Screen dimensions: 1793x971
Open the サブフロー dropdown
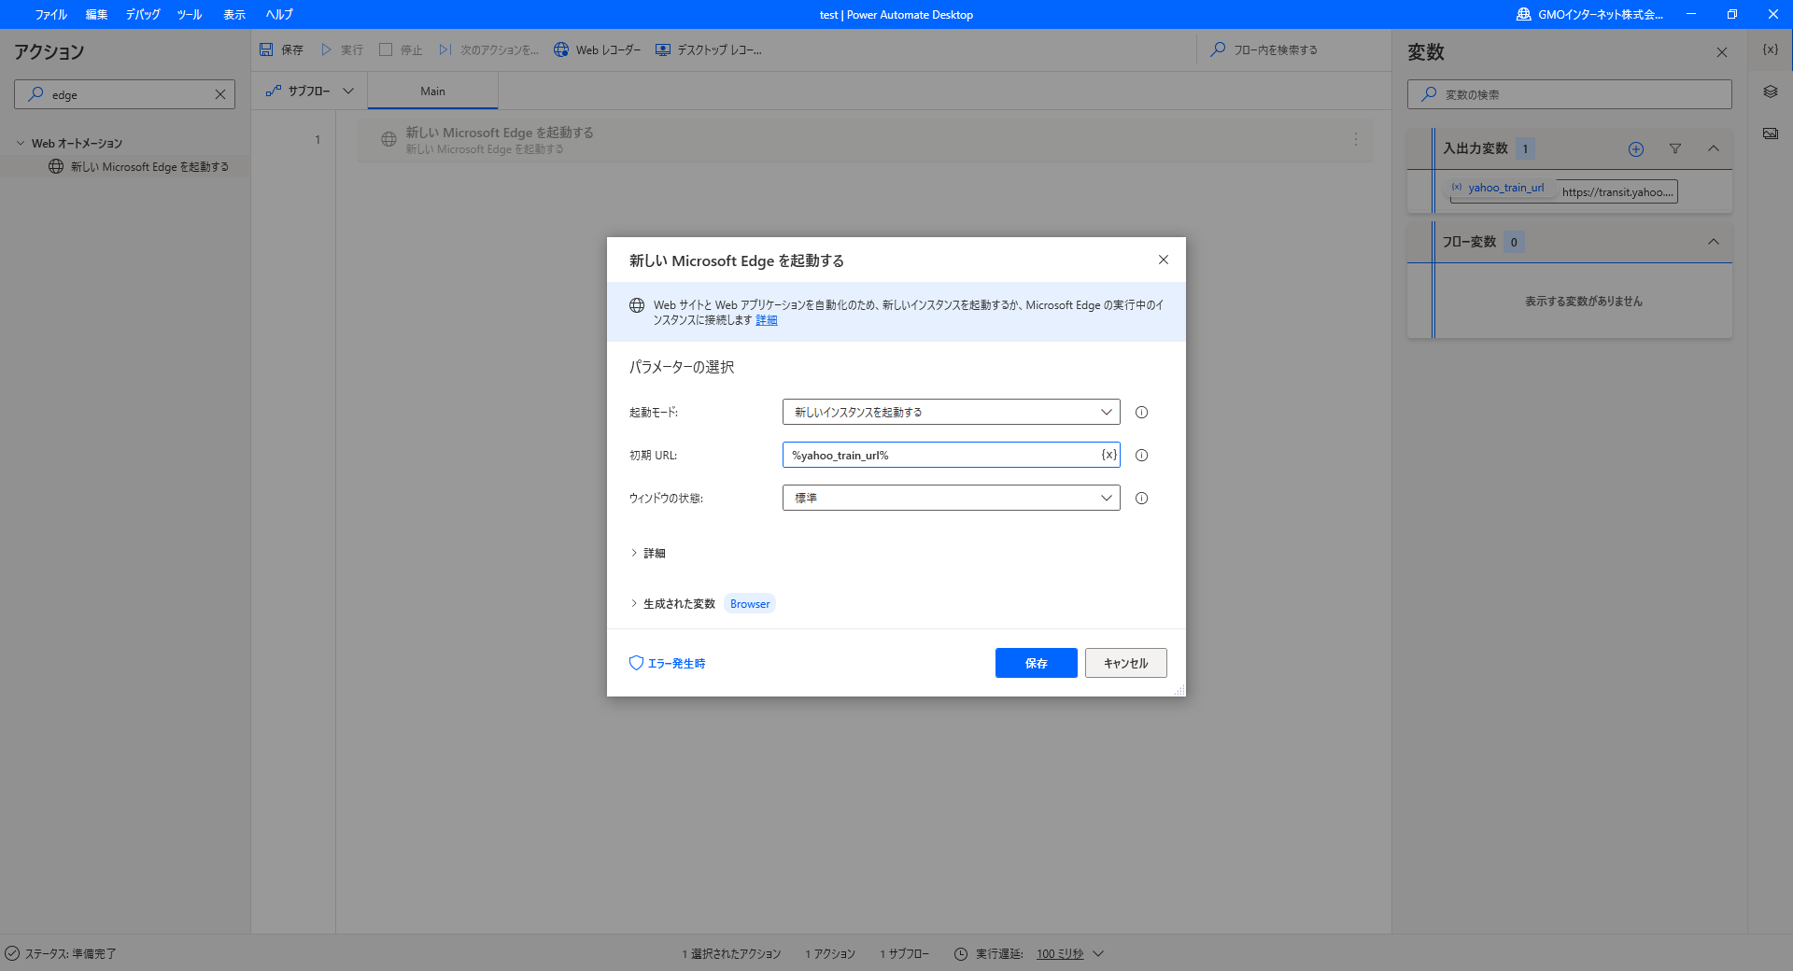coord(310,91)
